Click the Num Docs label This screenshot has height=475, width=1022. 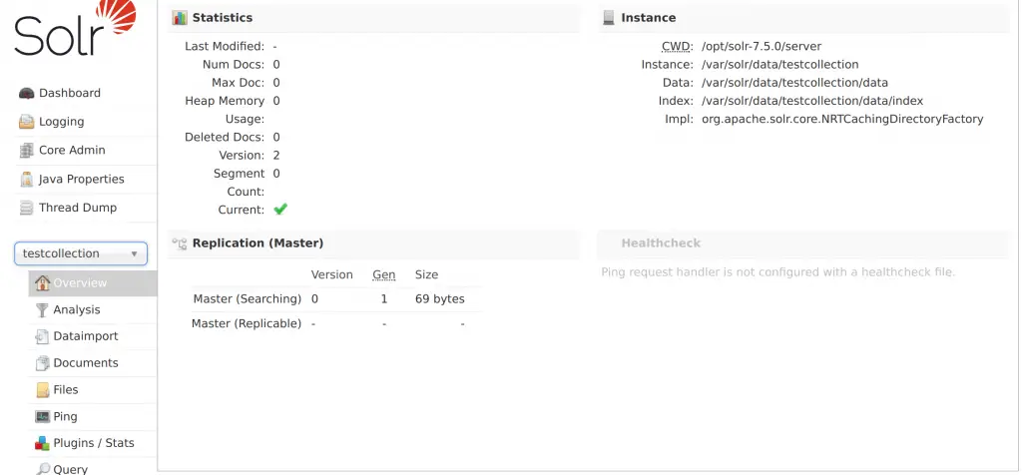[x=234, y=65]
